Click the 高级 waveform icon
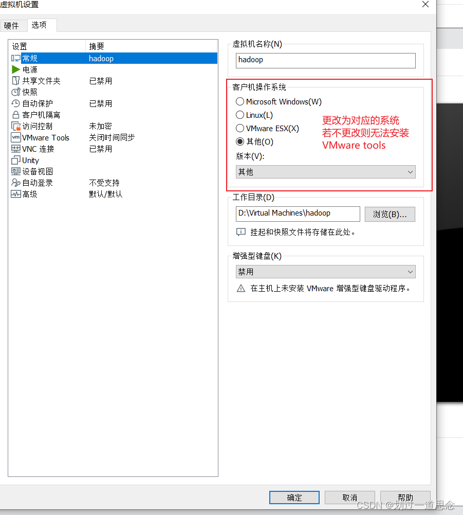Image resolution: width=463 pixels, height=515 pixels. click(16, 194)
